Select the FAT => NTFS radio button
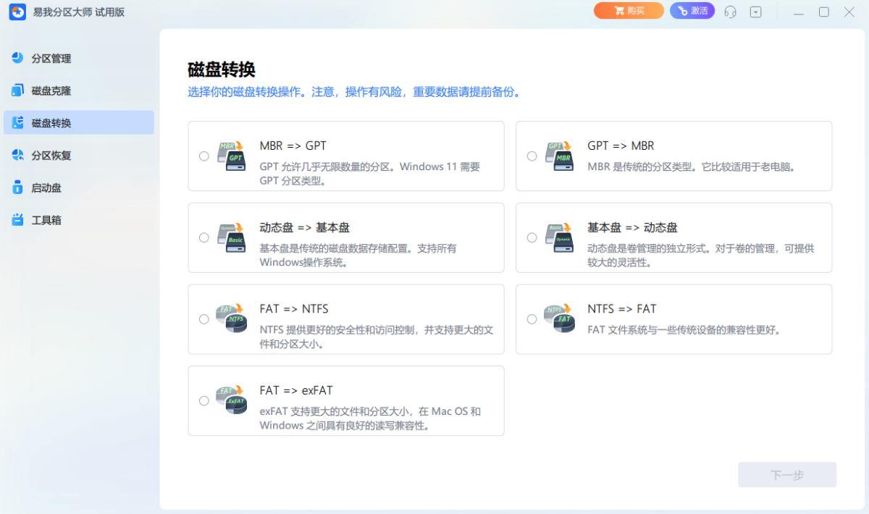 point(203,319)
